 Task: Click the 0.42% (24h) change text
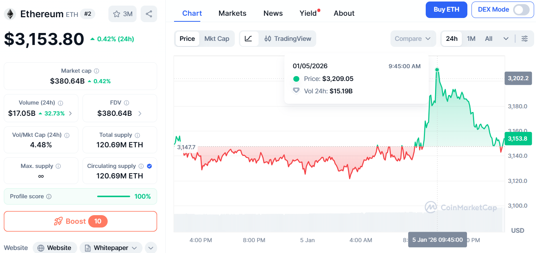(x=116, y=39)
